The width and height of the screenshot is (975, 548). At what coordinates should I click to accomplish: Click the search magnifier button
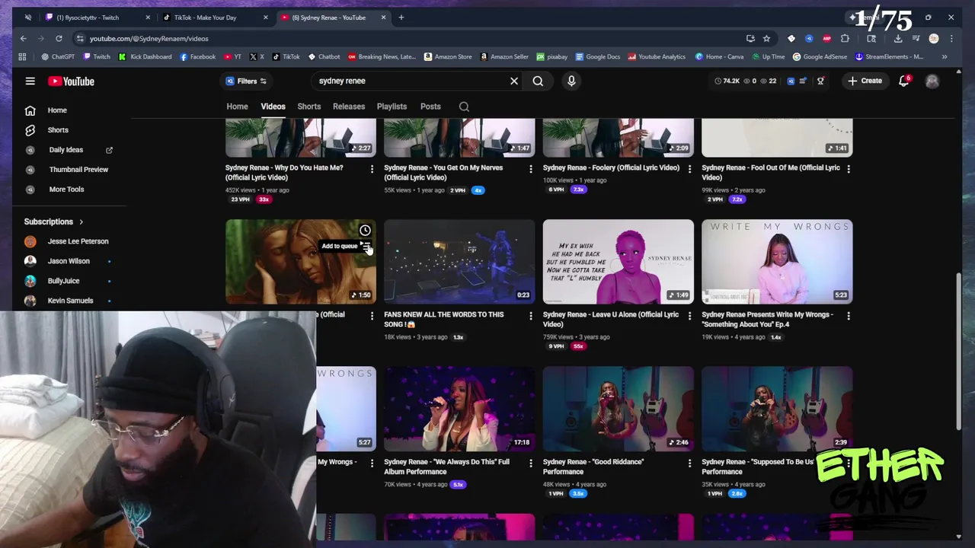click(538, 81)
